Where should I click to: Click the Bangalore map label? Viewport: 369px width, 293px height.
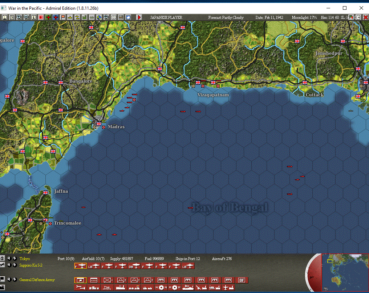(x=81, y=81)
